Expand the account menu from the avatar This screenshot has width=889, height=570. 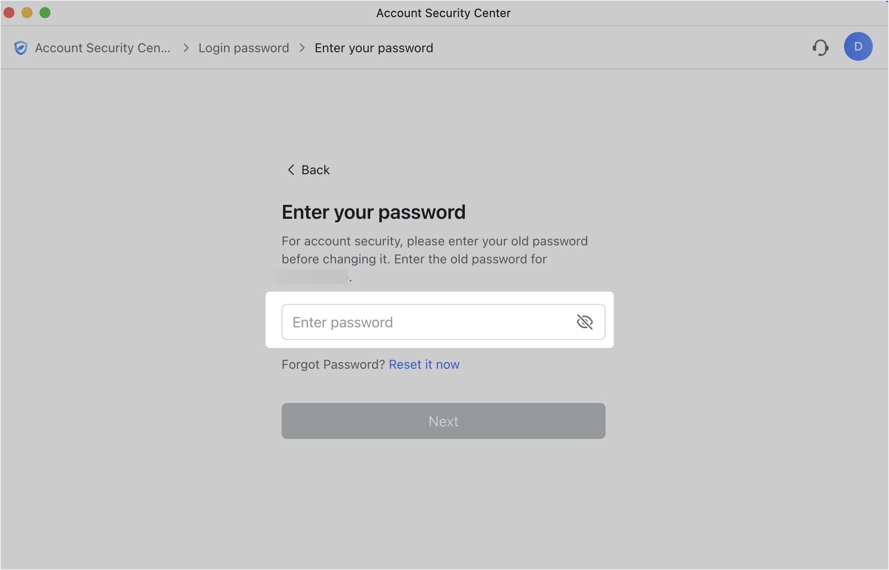click(x=858, y=46)
